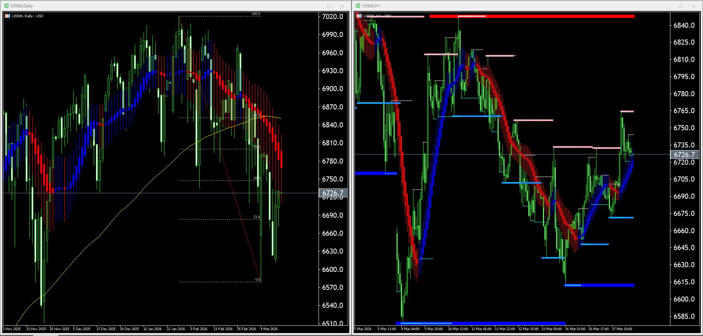
Task: Click the 6660.0 level on Daily price axis
Action: click(332, 233)
